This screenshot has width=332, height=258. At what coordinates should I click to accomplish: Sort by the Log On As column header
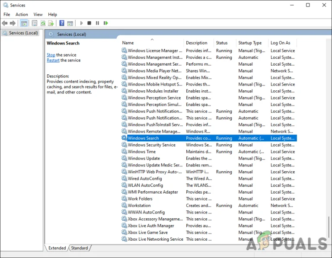tap(283, 43)
